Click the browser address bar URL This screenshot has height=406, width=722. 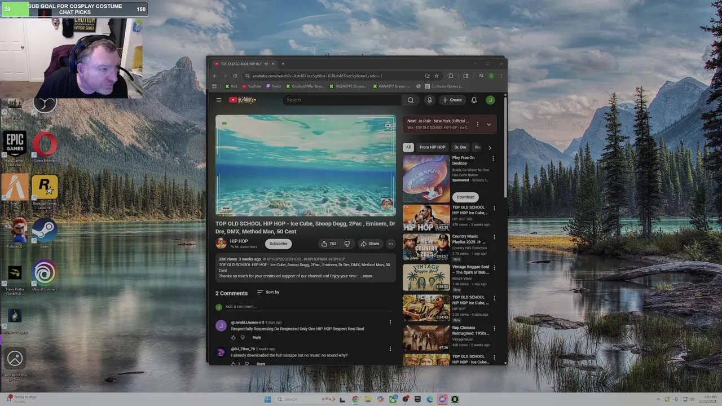[318, 76]
